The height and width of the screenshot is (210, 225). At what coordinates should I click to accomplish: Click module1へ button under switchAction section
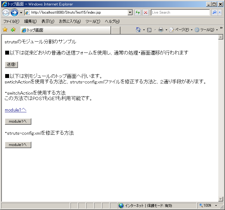(18, 121)
